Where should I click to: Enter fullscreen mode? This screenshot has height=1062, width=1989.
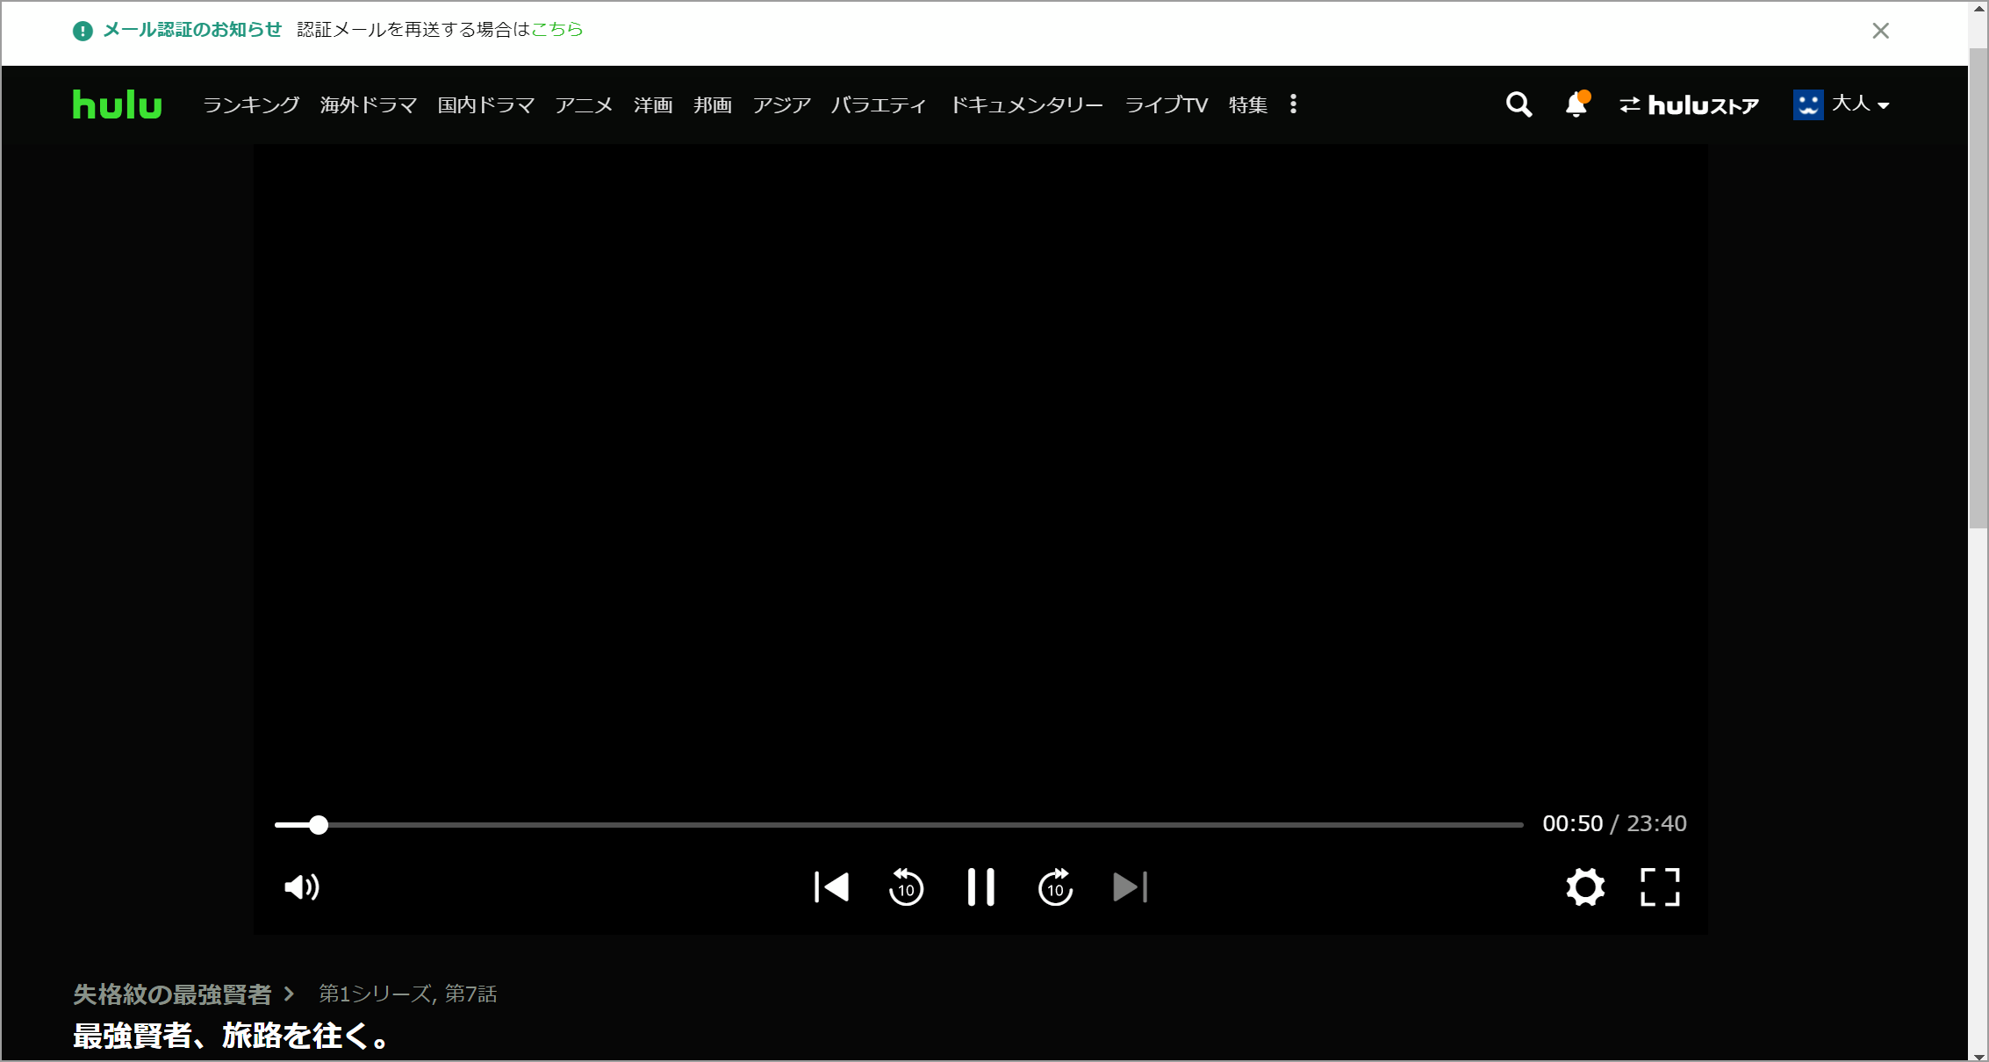(x=1660, y=887)
